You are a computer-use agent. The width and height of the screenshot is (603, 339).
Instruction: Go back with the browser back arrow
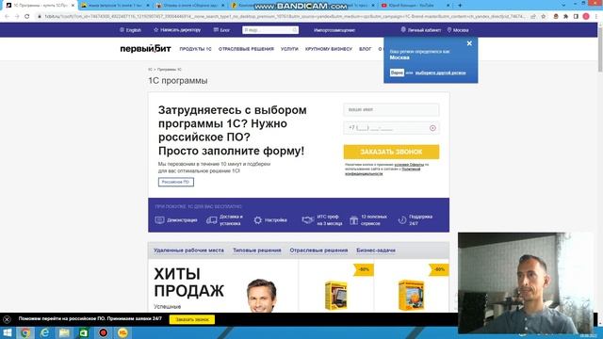pos(7,17)
